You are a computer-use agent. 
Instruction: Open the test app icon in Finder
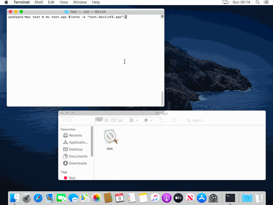pos(110,137)
